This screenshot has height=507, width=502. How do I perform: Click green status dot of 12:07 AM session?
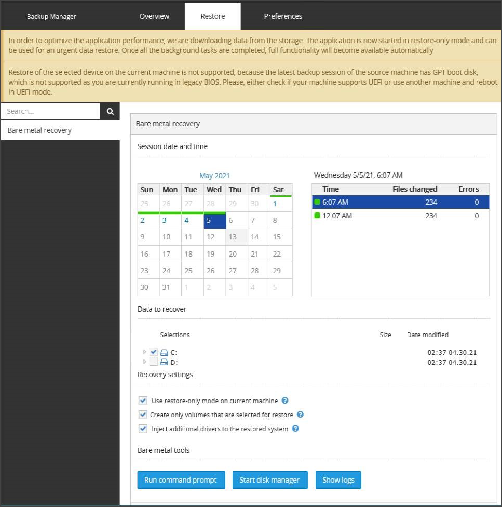click(x=317, y=216)
